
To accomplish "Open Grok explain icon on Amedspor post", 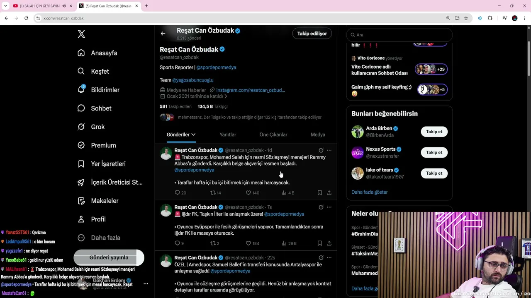I will pyautogui.click(x=321, y=257).
